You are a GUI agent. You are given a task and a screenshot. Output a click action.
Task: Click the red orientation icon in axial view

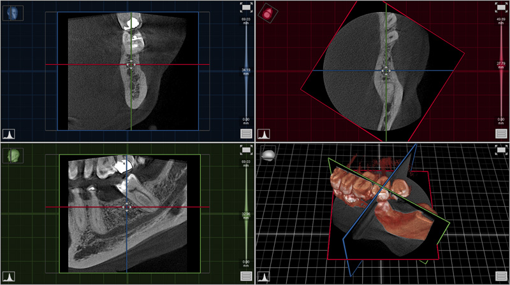click(x=266, y=12)
